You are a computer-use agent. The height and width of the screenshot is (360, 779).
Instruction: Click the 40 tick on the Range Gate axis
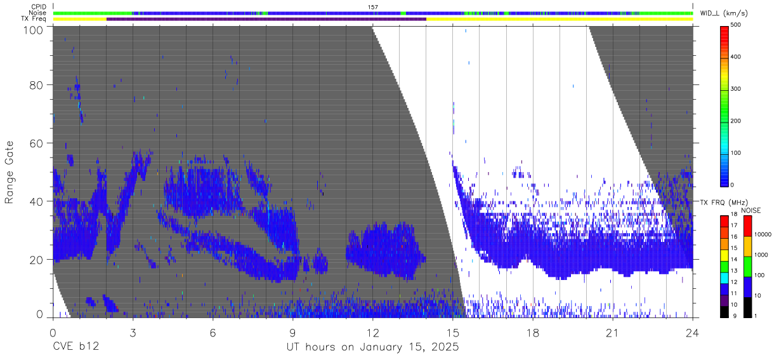tap(37, 201)
